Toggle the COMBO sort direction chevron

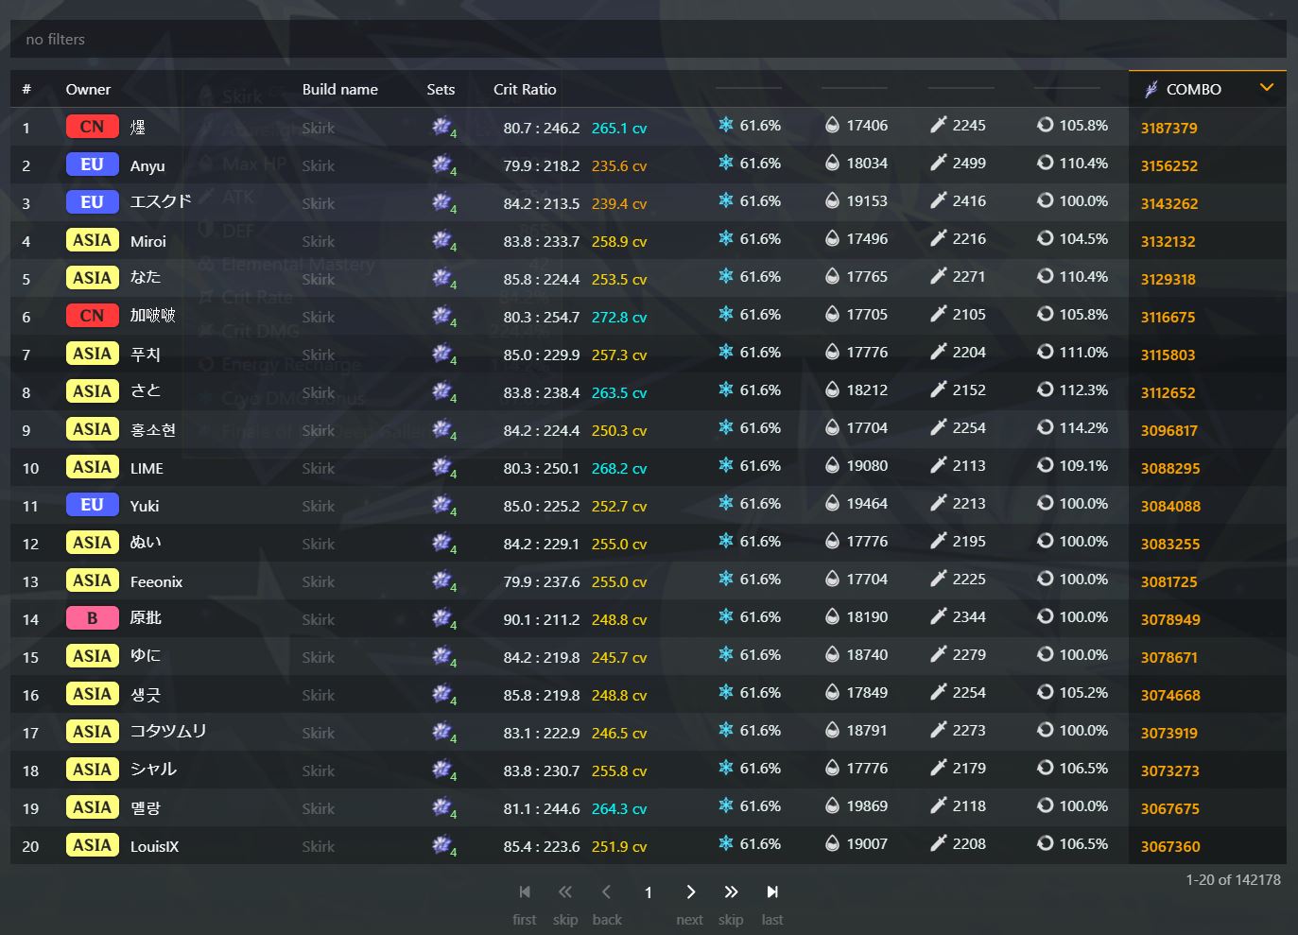[1267, 88]
